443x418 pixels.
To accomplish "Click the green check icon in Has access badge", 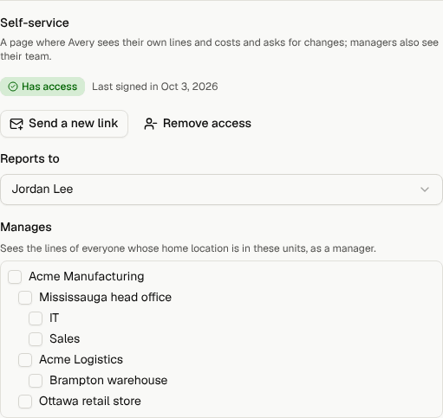I will [x=13, y=87].
